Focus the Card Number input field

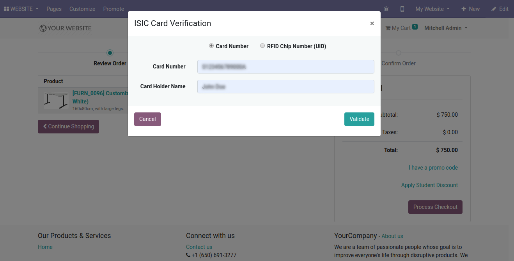[286, 67]
